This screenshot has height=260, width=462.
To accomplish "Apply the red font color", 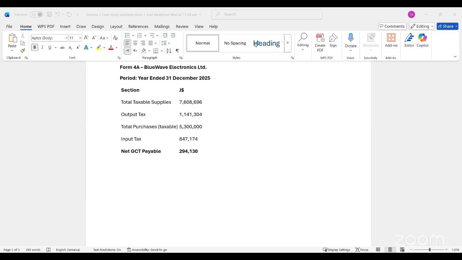I will click(111, 48).
